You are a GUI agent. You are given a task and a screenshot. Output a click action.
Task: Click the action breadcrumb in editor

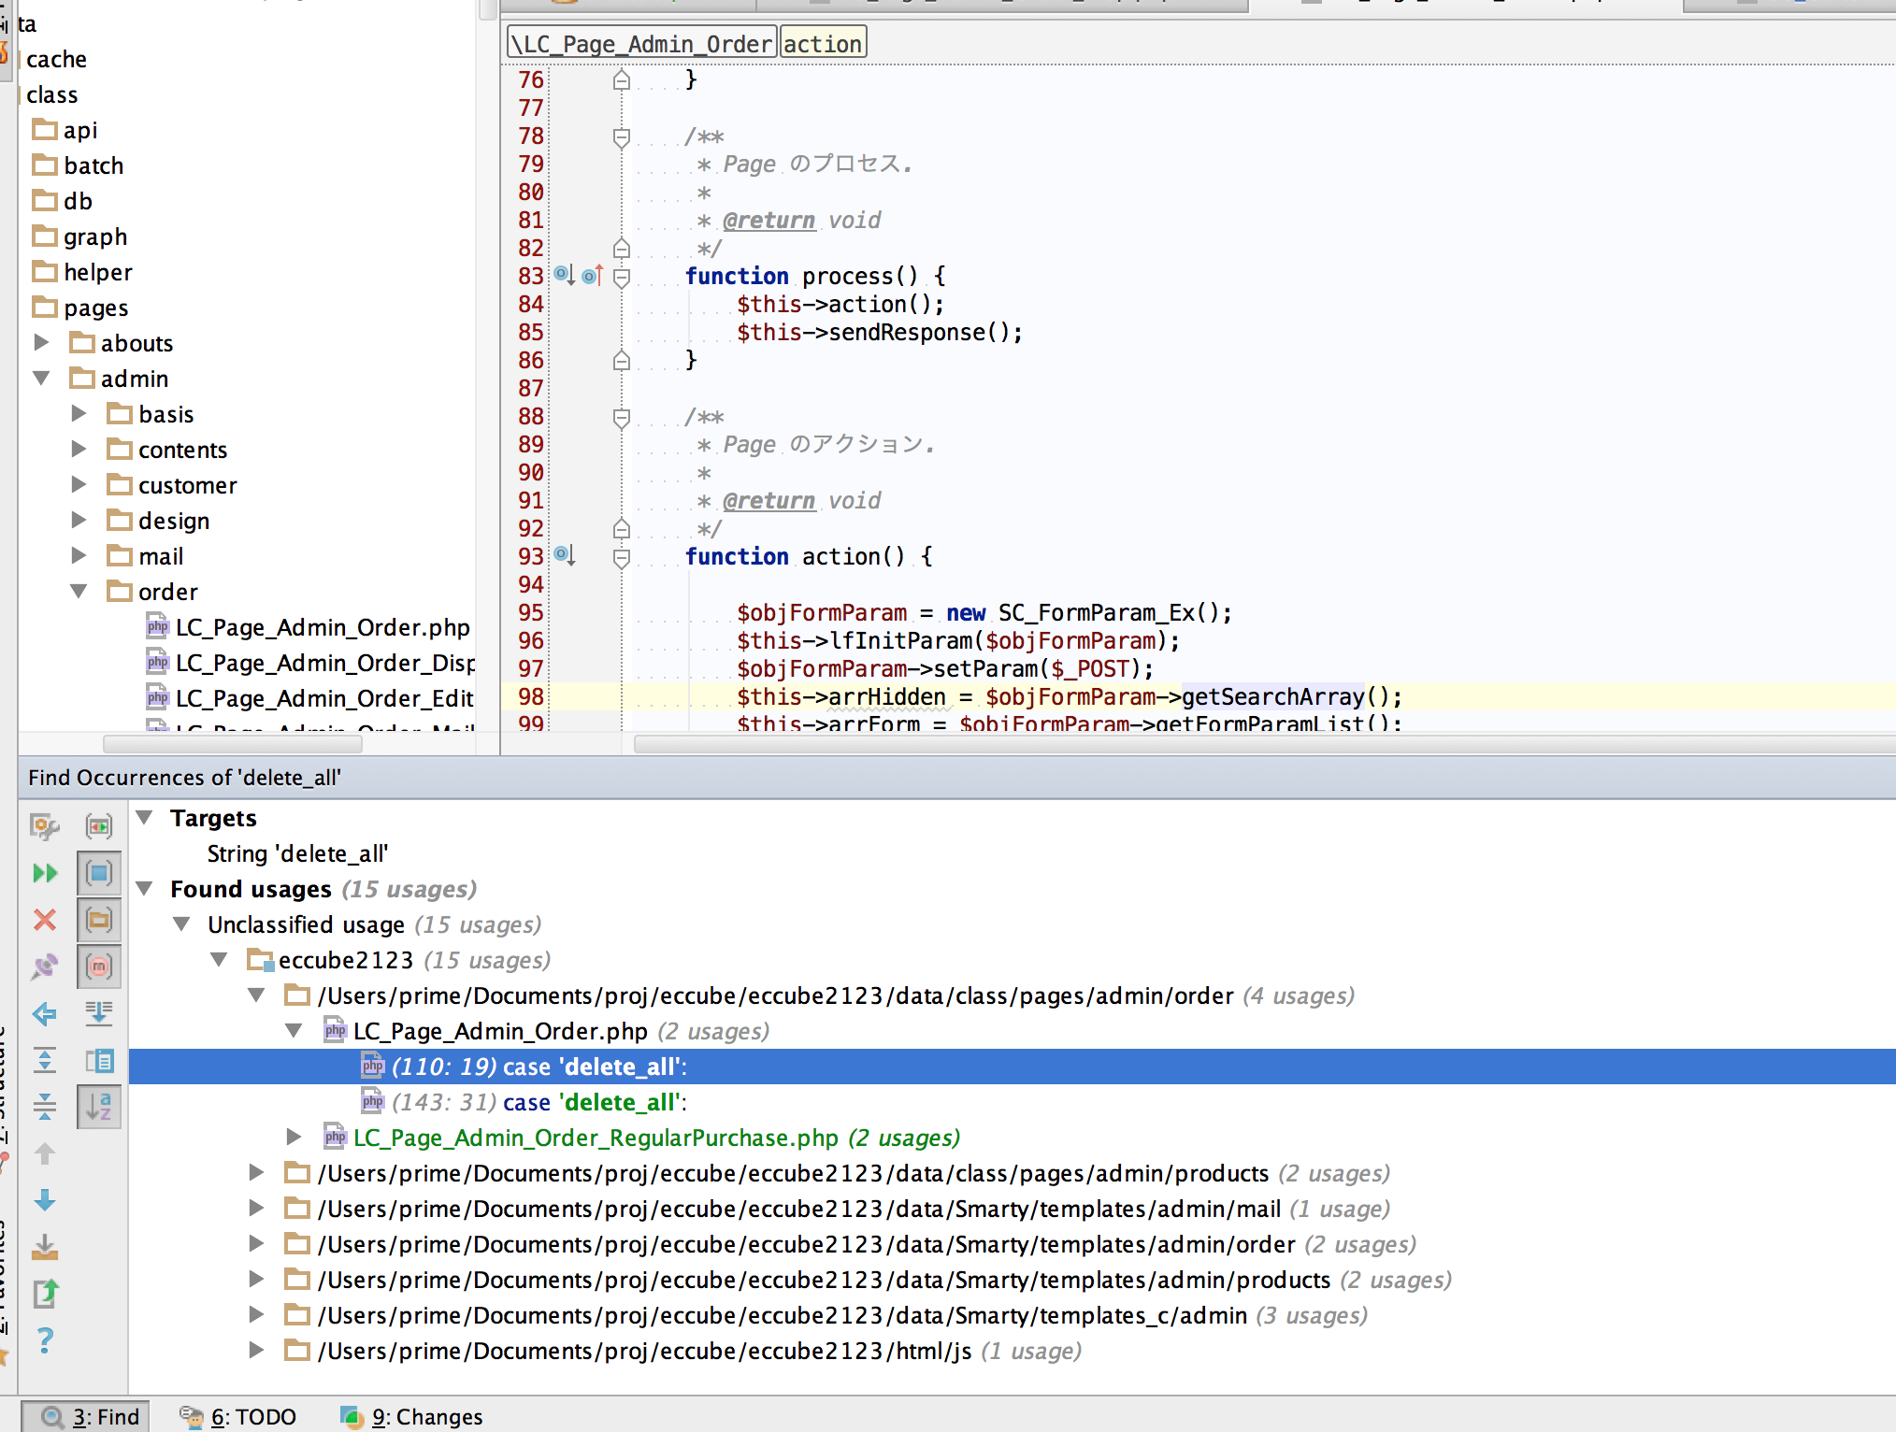tap(823, 44)
